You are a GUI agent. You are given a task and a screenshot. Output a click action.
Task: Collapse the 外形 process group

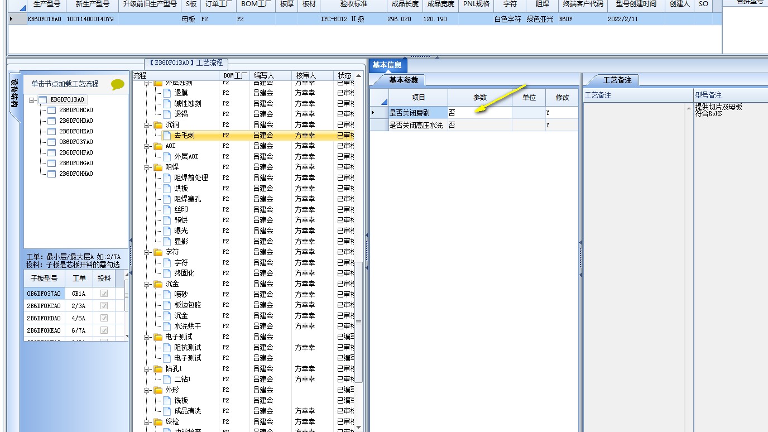[147, 390]
